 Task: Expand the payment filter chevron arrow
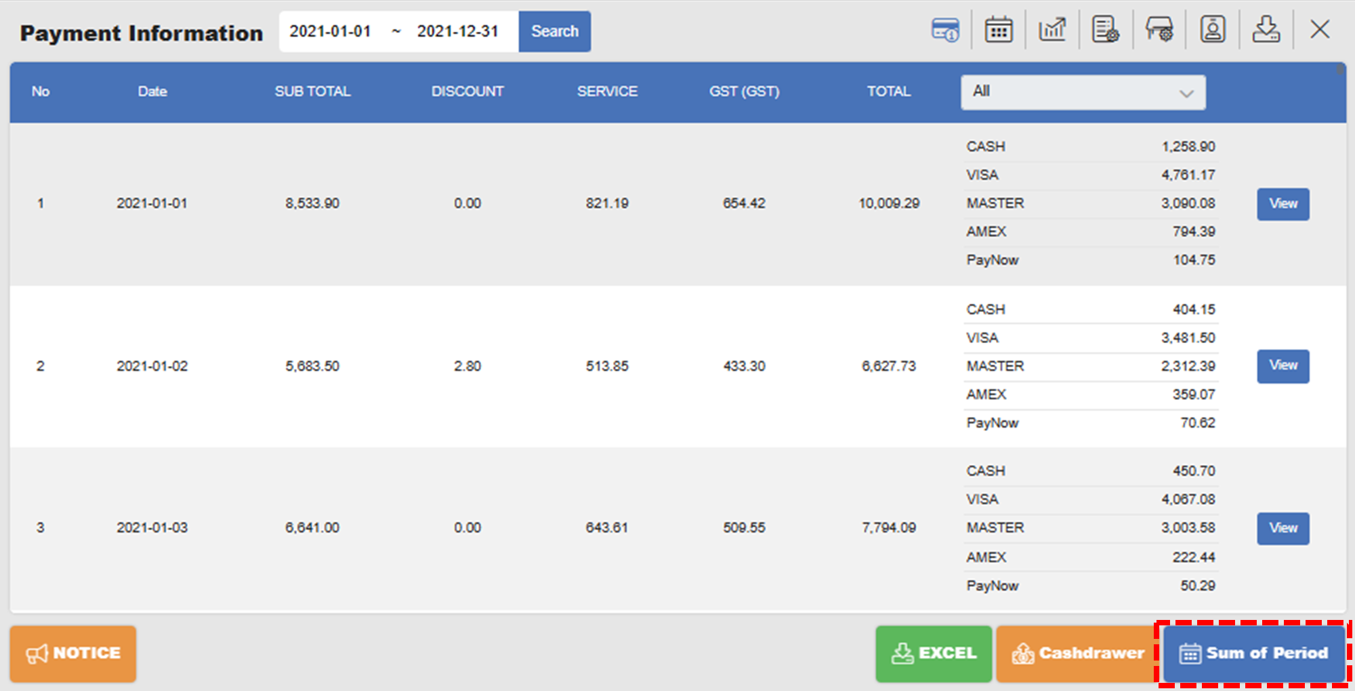(1186, 93)
